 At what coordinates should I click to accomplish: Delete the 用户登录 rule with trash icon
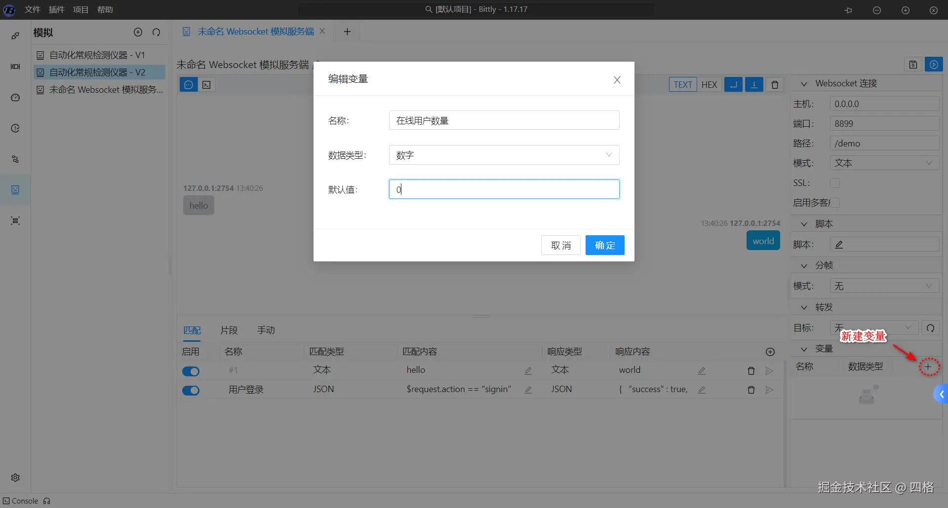pos(751,390)
